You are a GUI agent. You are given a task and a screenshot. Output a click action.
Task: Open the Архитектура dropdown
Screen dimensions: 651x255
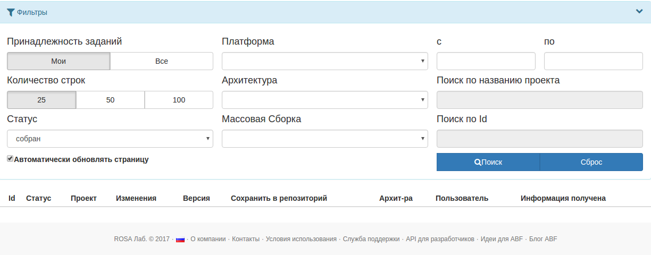[x=324, y=100]
